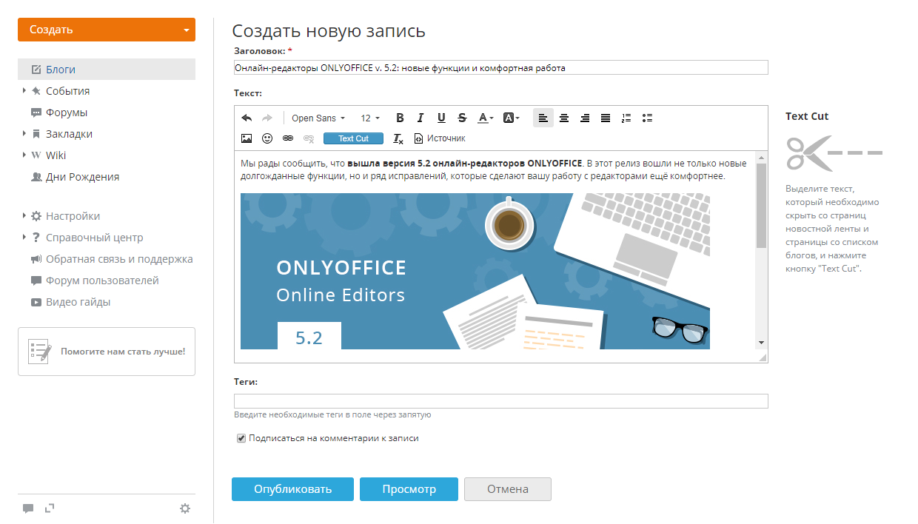This screenshot has width=918, height=524.
Task: Toggle strikethrough formatting
Action: 462,118
